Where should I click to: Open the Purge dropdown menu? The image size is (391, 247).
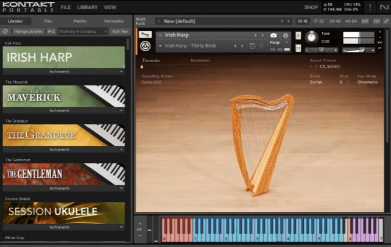[x=287, y=43]
